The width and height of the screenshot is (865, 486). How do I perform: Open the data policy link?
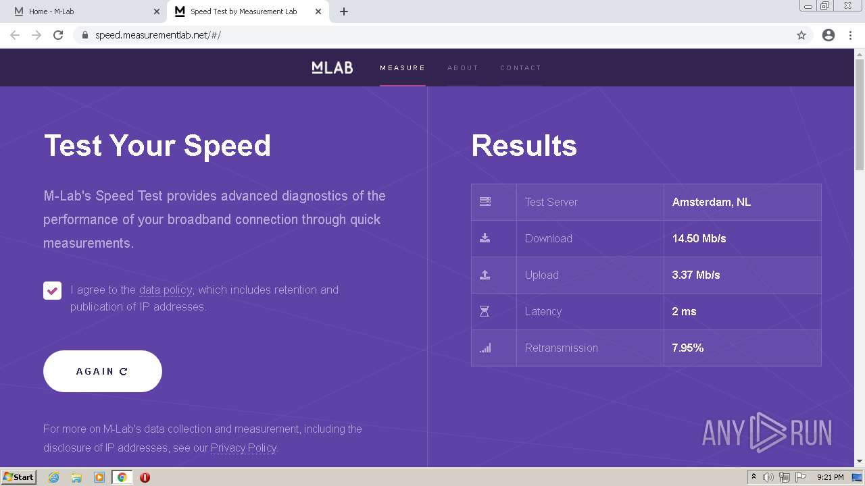166,290
